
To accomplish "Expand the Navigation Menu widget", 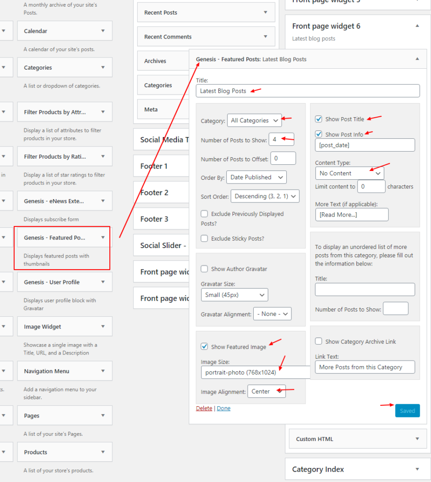I will pos(103,371).
